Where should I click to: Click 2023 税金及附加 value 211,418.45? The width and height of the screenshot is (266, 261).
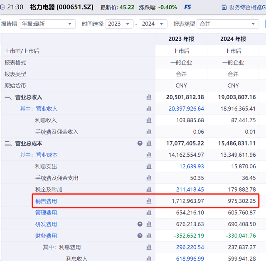190,190
